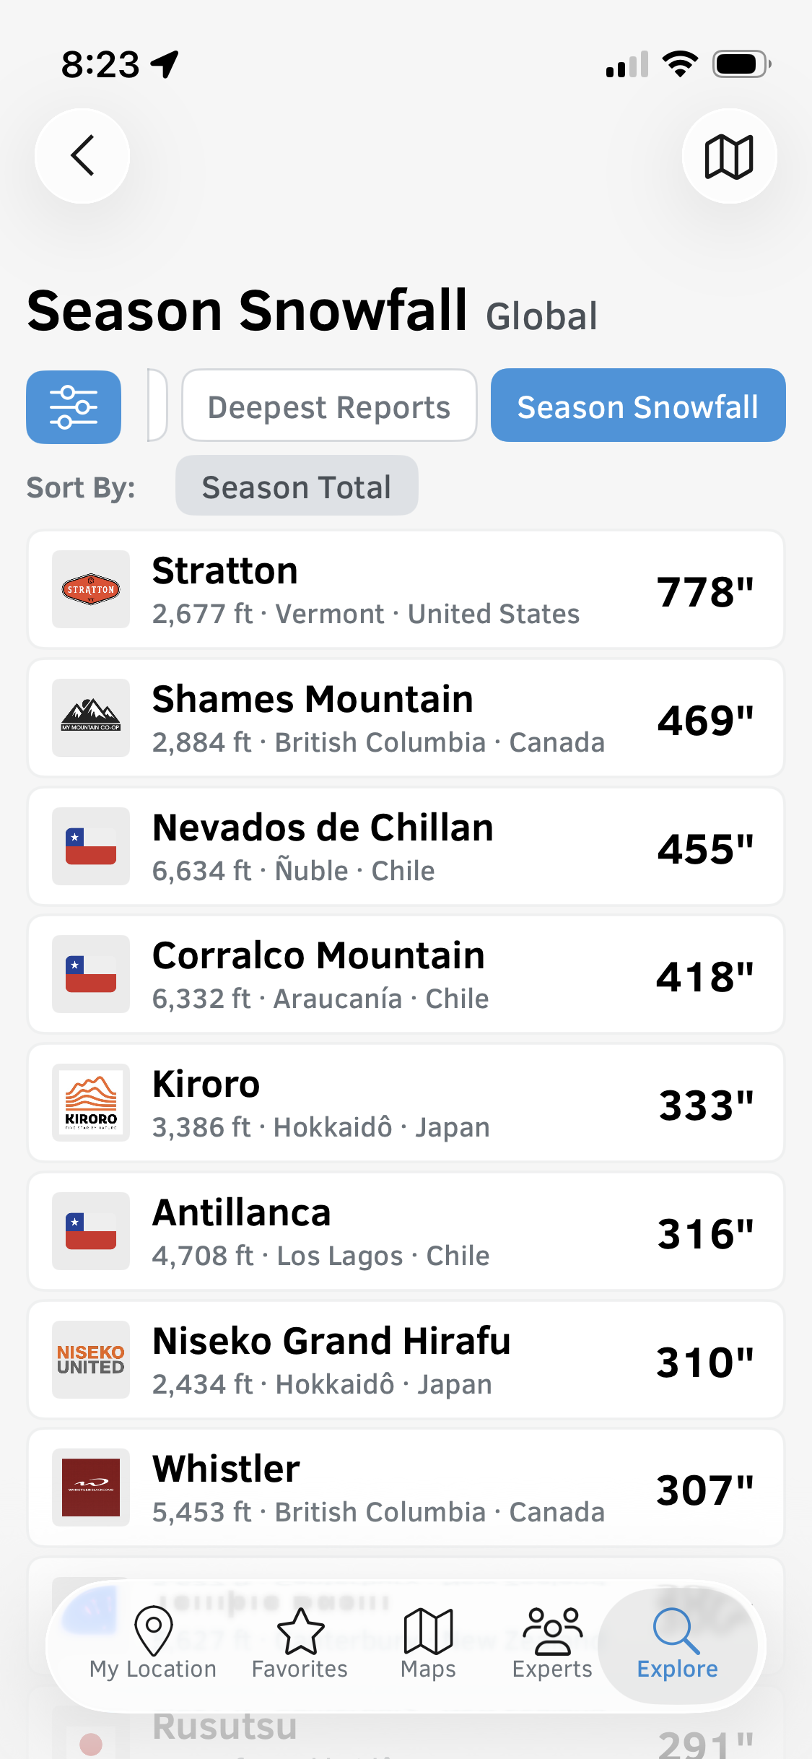Switch to the Maps tab
Viewport: 812px width, 1759px height.
[428, 1643]
